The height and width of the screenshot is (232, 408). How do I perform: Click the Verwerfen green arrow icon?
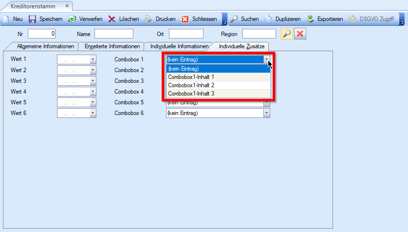click(72, 19)
